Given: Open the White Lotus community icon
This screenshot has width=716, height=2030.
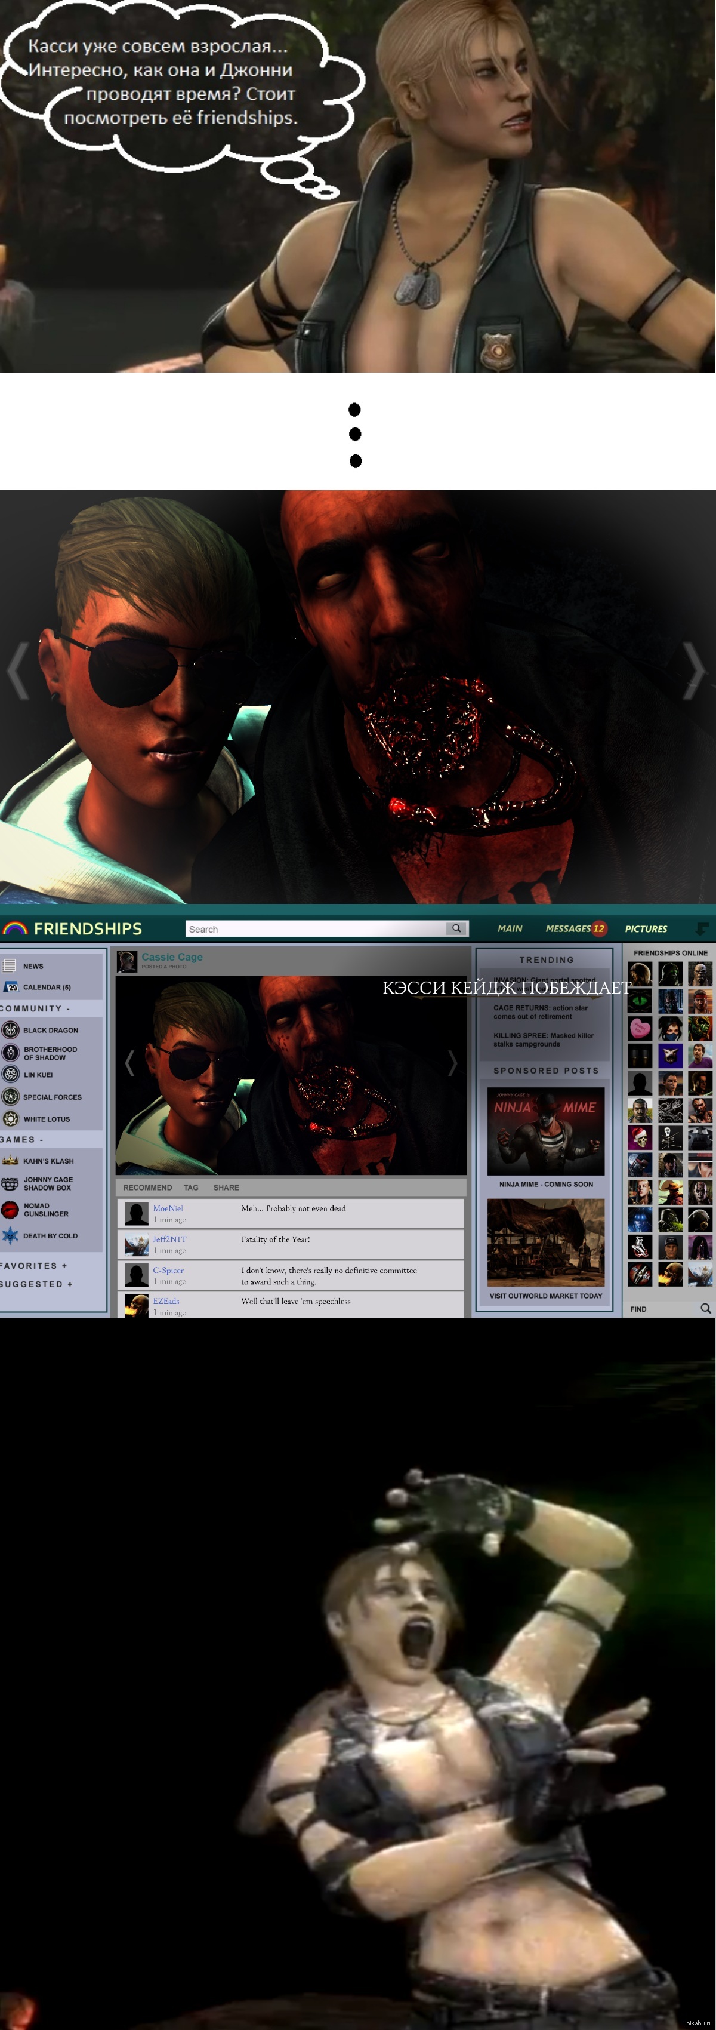Looking at the screenshot, I should 10,1118.
